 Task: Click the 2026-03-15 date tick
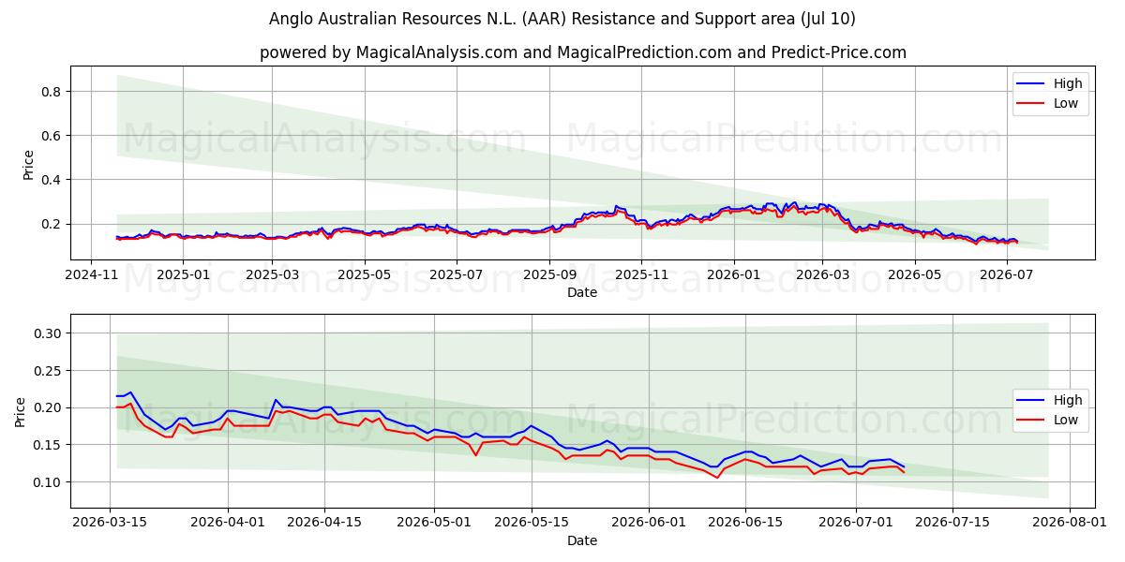[x=111, y=522]
